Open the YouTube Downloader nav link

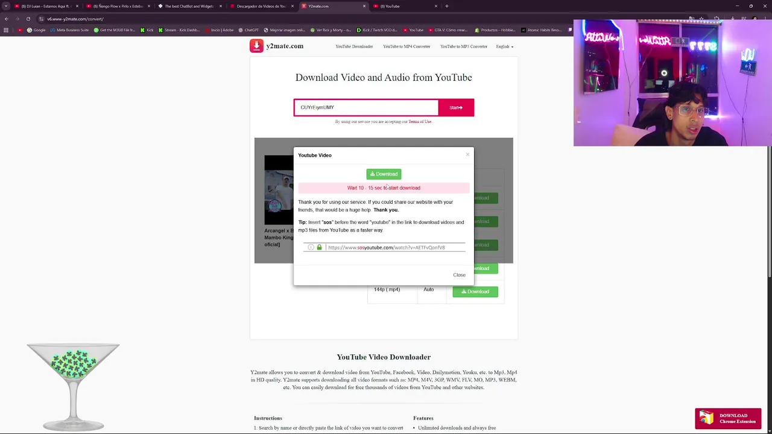[x=354, y=46]
